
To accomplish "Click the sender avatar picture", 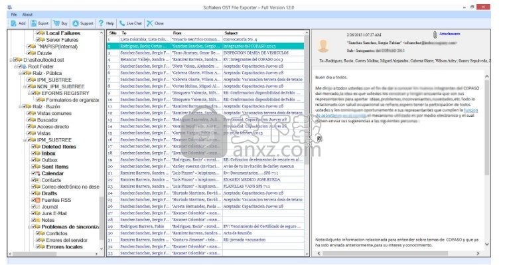I will coord(323,46).
